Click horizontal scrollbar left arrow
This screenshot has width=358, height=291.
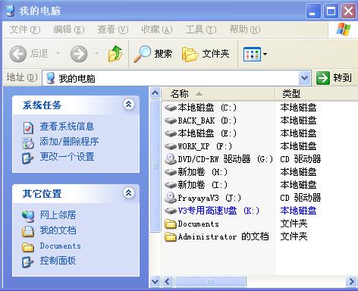click(167, 281)
